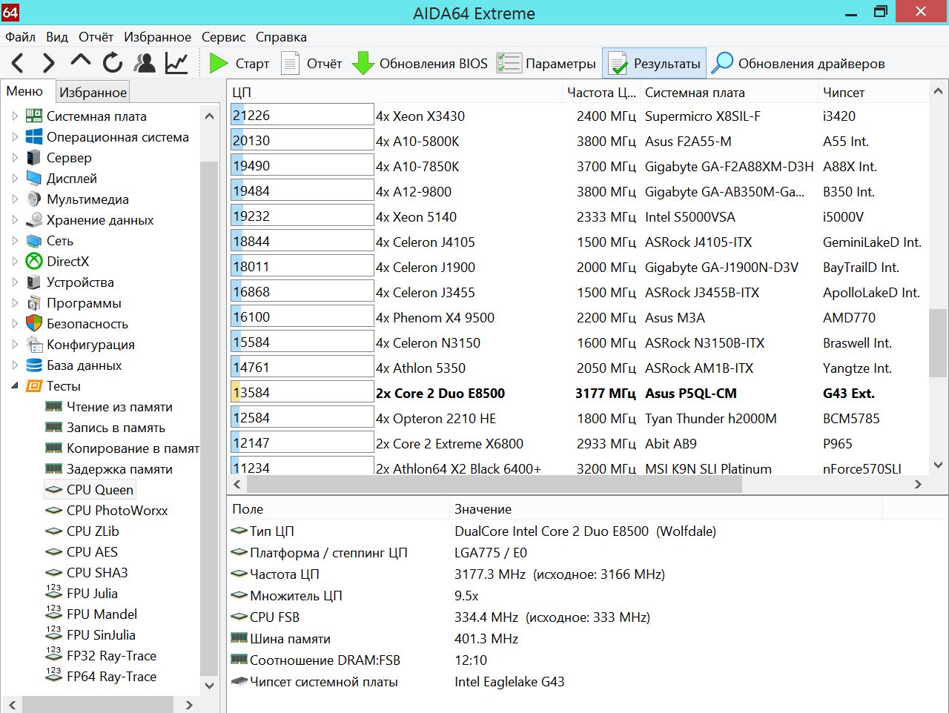Sort by the ЦП column header
The width and height of the screenshot is (949, 713).
click(395, 93)
